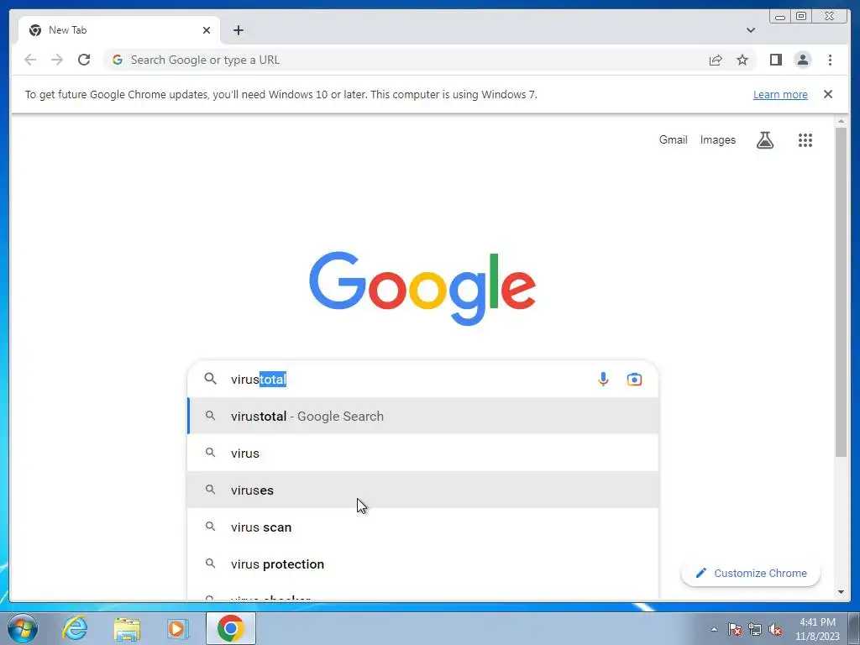Expand the tab search chevron

click(750, 30)
